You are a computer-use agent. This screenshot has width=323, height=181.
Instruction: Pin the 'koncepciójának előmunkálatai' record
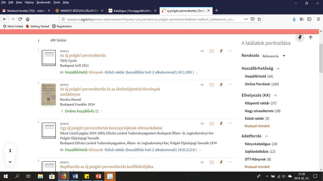221,123
